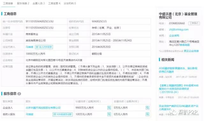The width and height of the screenshot is (204, 121).
Task: Click the company title 中盛沃德（北京）基金管理有限公司
Action: tap(178, 16)
